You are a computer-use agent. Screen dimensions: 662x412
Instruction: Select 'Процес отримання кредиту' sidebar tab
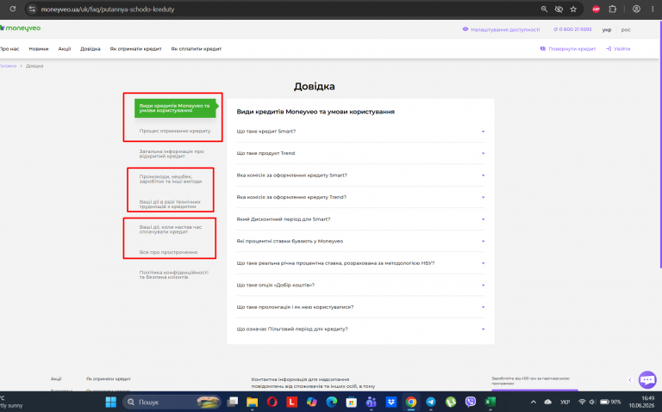click(x=175, y=131)
